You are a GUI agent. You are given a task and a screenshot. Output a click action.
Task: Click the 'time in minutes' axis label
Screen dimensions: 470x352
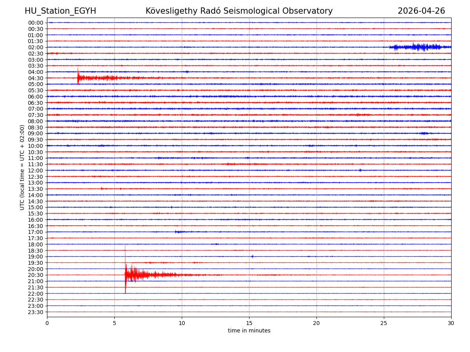(x=249, y=330)
